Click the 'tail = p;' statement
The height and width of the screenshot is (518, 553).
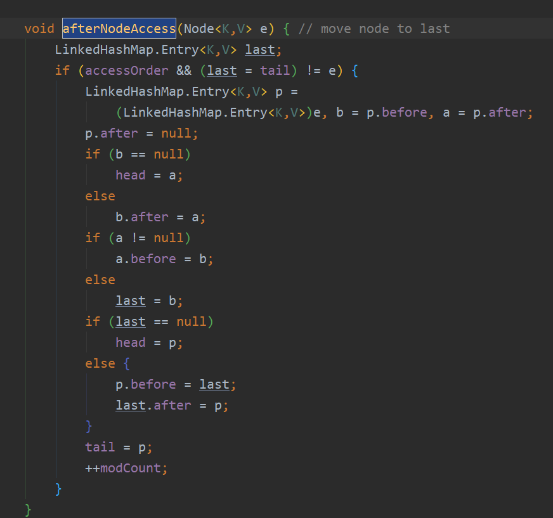pyautogui.click(x=119, y=447)
